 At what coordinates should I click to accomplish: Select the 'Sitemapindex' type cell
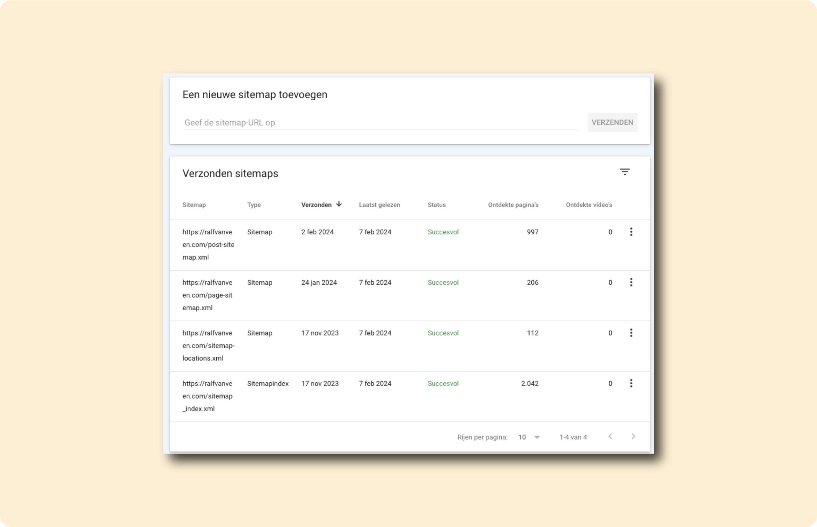pos(268,383)
